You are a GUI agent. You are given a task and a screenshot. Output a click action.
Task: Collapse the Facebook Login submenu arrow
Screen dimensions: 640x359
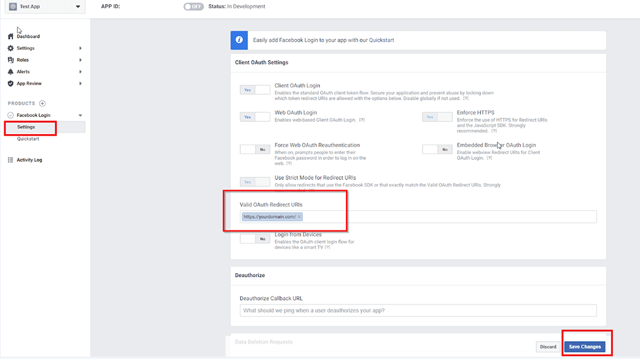click(x=81, y=115)
